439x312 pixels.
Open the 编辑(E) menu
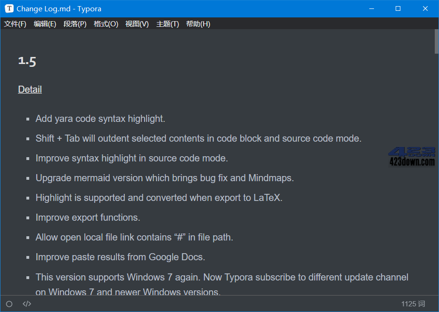pos(45,24)
